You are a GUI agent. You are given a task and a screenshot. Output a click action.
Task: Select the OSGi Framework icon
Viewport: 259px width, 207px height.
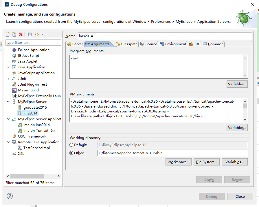[14, 136]
